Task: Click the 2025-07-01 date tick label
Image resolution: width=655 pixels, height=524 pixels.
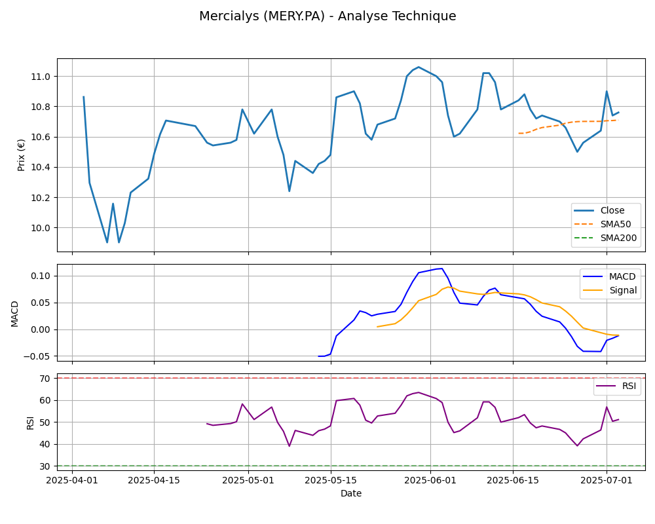Action: [607, 479]
